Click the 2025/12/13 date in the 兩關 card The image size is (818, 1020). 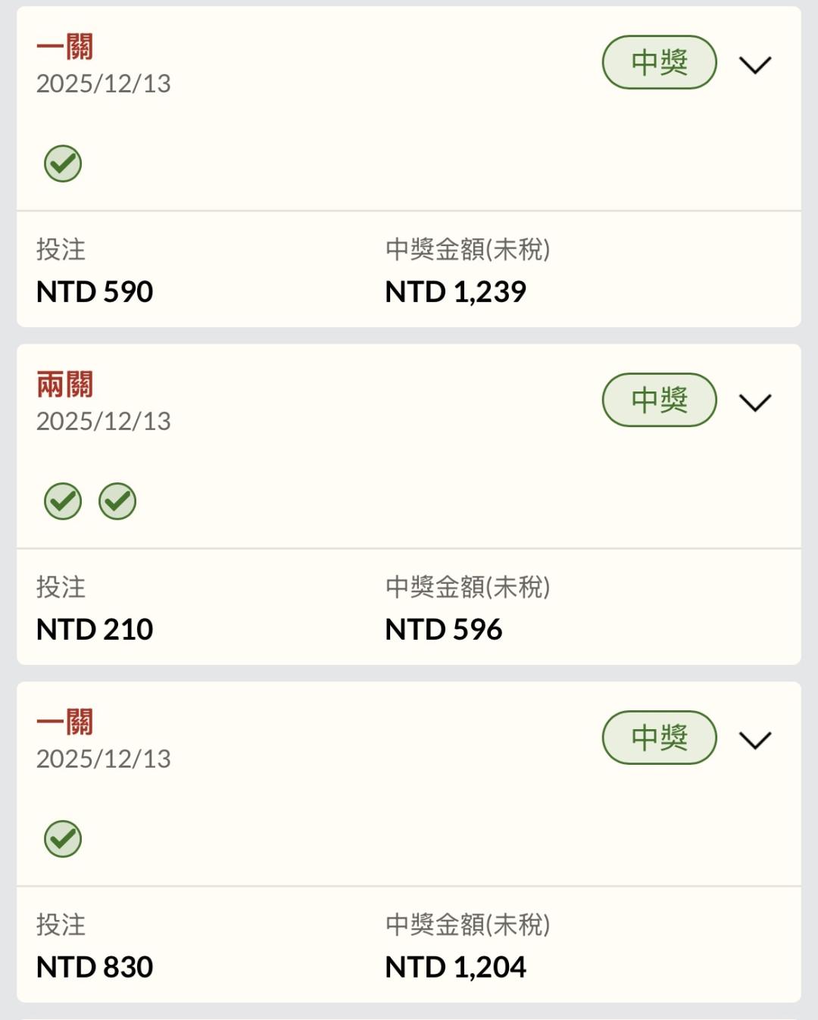104,421
